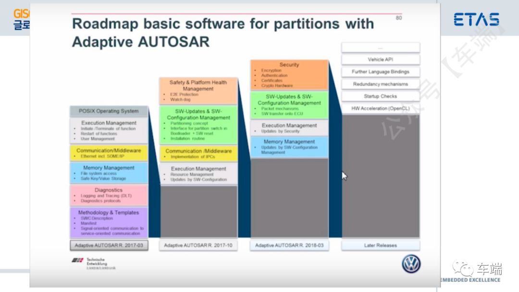The image size is (519, 292).
Task: Click the purple Methodology & Templates block
Action: [x=109, y=223]
